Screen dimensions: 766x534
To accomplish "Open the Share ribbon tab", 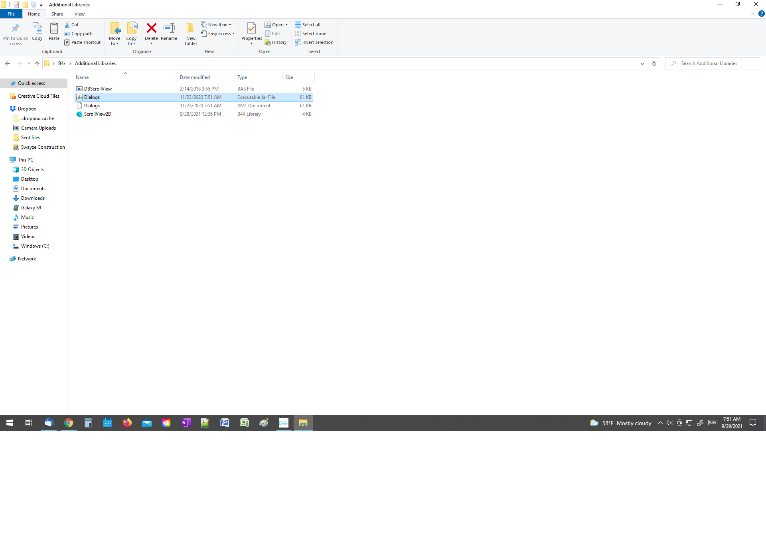I will point(57,14).
